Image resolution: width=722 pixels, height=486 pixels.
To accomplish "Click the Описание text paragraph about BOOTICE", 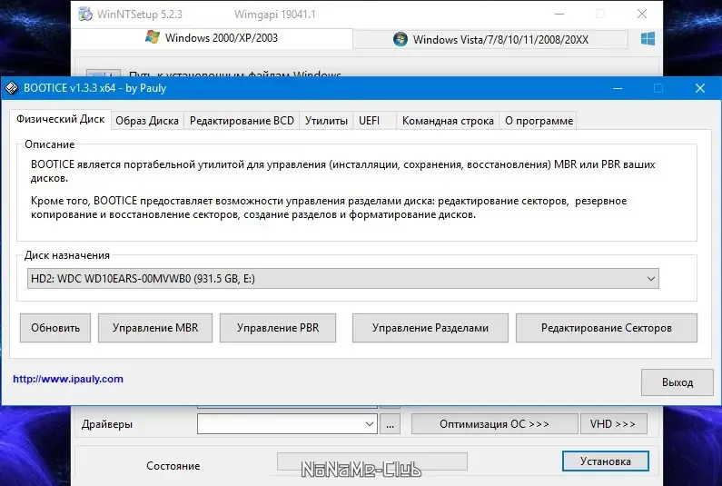I will click(343, 171).
